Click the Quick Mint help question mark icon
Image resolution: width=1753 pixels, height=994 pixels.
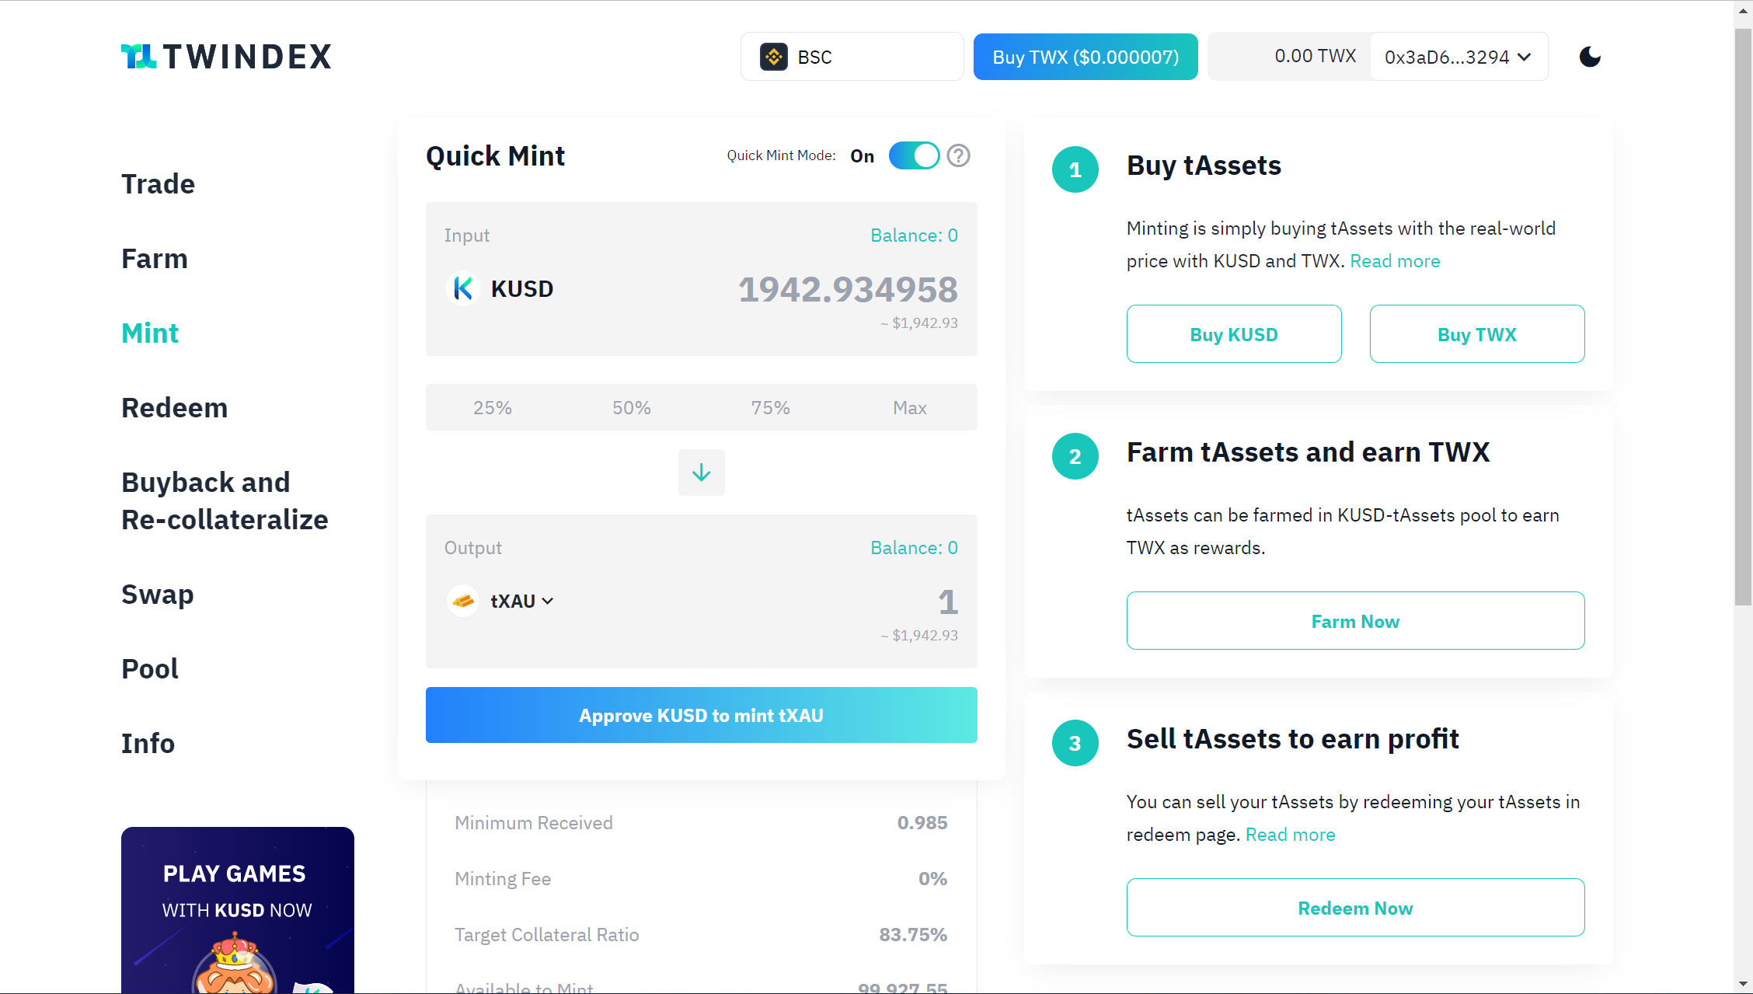click(x=960, y=155)
